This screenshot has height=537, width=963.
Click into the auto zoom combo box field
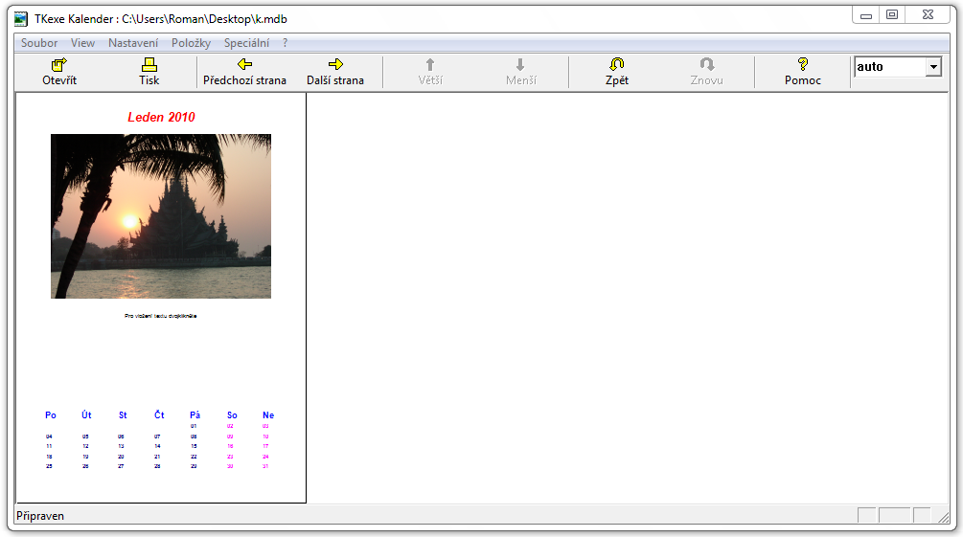890,67
